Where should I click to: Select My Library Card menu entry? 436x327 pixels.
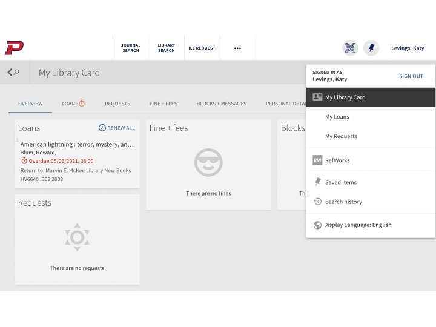point(345,97)
